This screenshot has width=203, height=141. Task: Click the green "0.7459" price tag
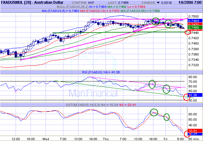point(195,27)
